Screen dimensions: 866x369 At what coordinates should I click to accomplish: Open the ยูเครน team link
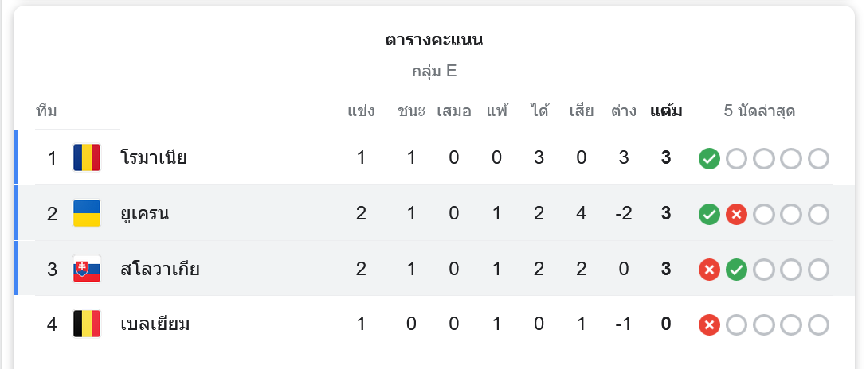pyautogui.click(x=145, y=213)
